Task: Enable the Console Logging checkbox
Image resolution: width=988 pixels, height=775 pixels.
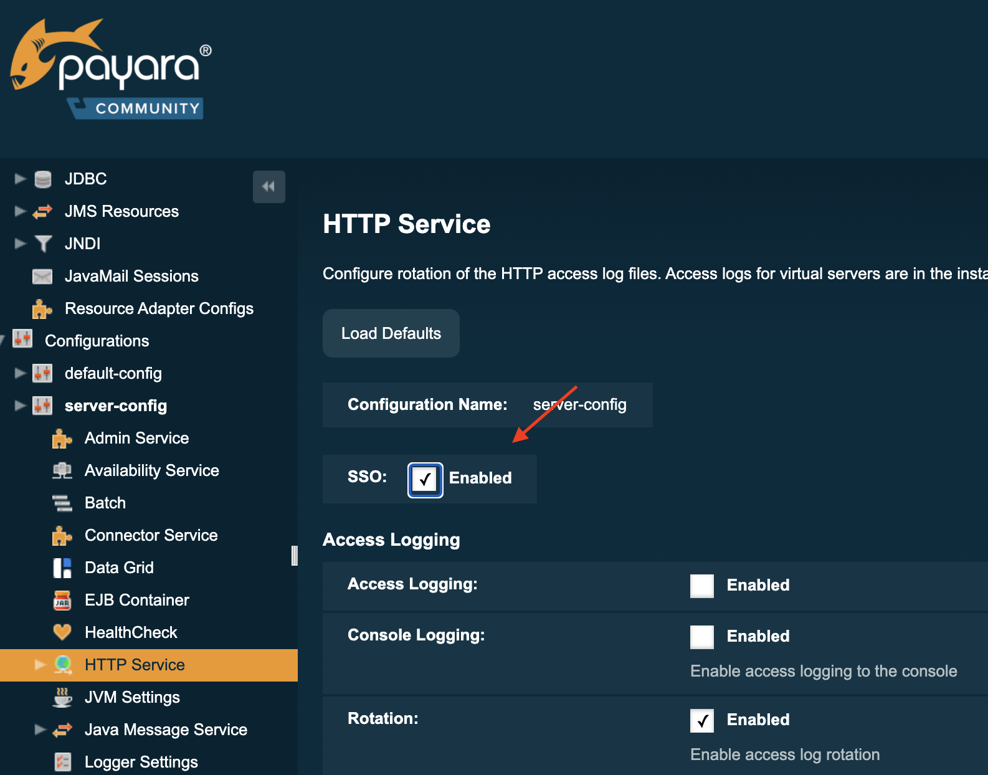Action: (x=701, y=637)
